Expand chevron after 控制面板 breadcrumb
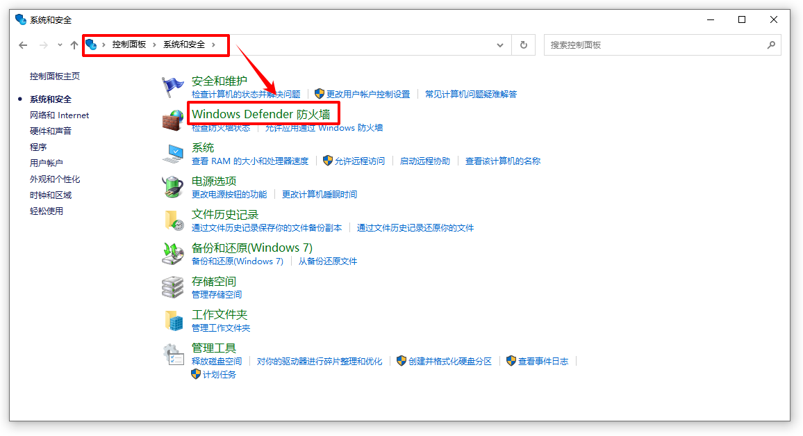Viewport: 803px width, 436px height. (154, 45)
